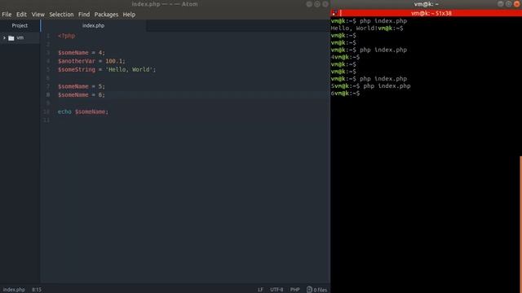Screen dimensions: 522x293
Task: Click the git 0 files status icon
Action: tap(316, 290)
